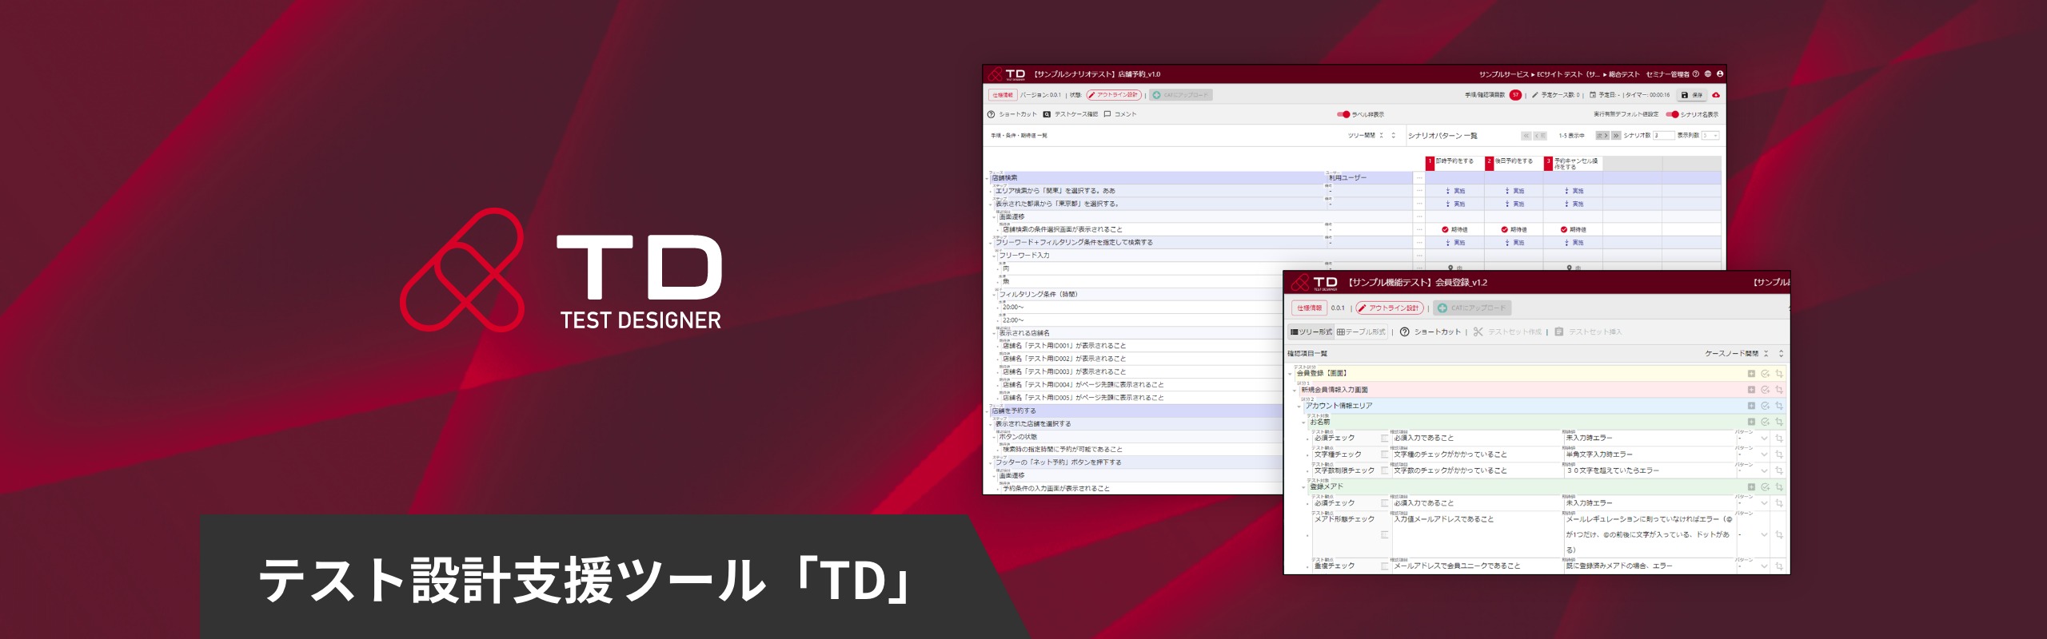Click the red cloud upload icon beside 保存

point(1716,95)
